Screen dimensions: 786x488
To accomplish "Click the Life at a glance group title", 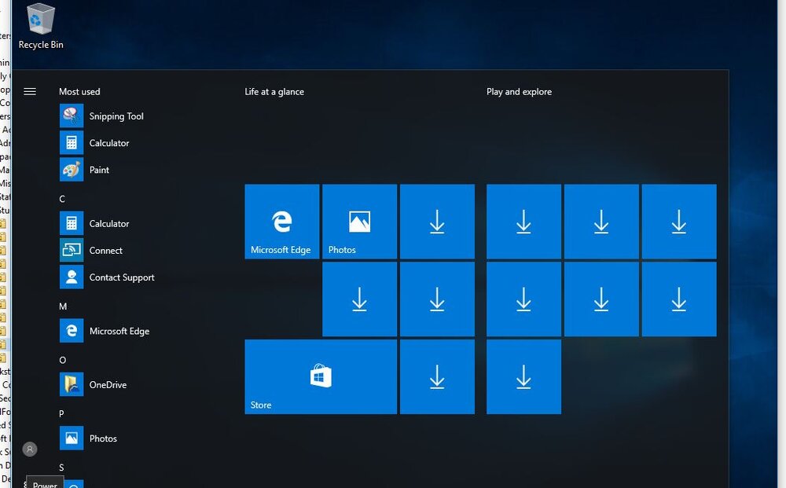I will pos(274,92).
